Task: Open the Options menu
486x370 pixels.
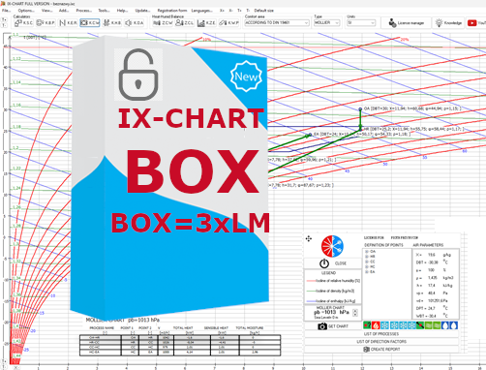Action: pyautogui.click(x=26, y=11)
